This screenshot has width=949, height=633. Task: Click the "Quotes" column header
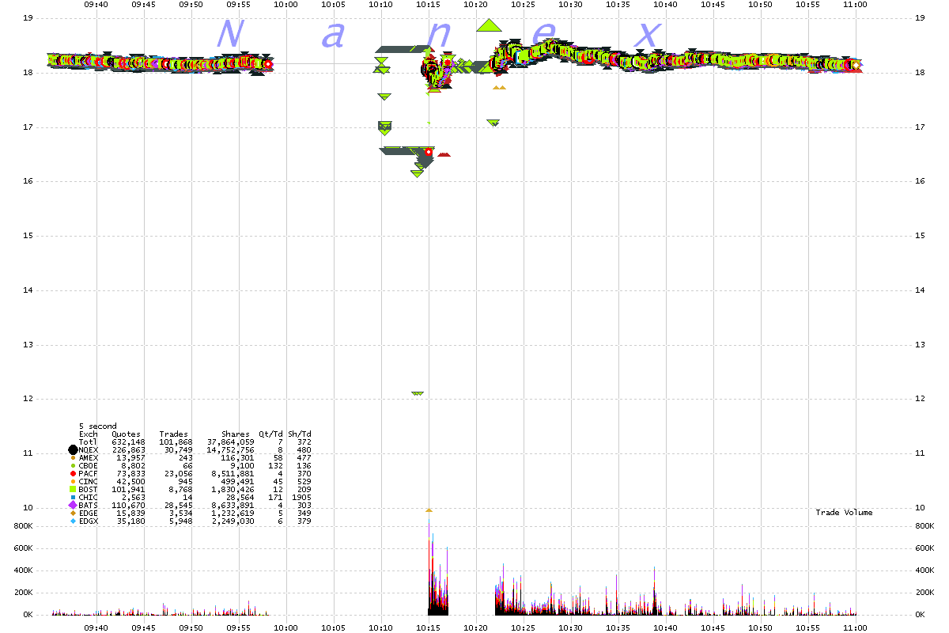click(127, 434)
